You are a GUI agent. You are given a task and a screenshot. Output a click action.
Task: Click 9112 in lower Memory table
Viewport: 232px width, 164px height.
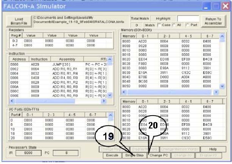coord(185,133)
